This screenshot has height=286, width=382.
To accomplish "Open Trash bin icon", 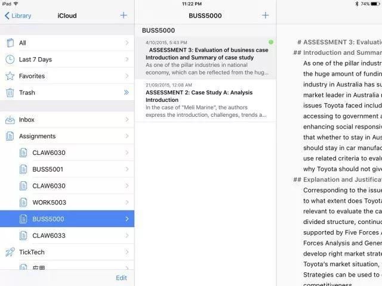I will [x=10, y=93].
